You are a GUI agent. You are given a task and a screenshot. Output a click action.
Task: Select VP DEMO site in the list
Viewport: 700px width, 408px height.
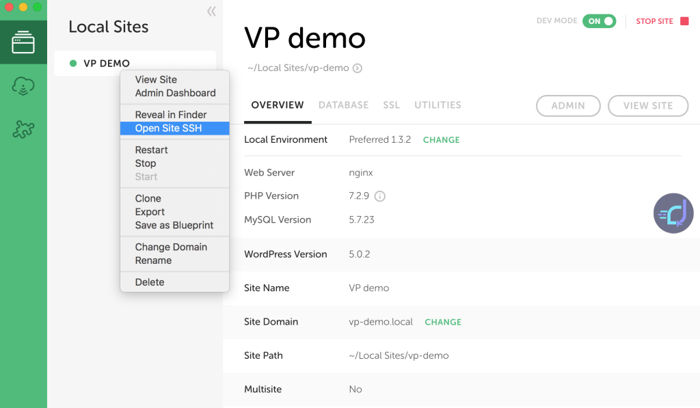click(135, 64)
